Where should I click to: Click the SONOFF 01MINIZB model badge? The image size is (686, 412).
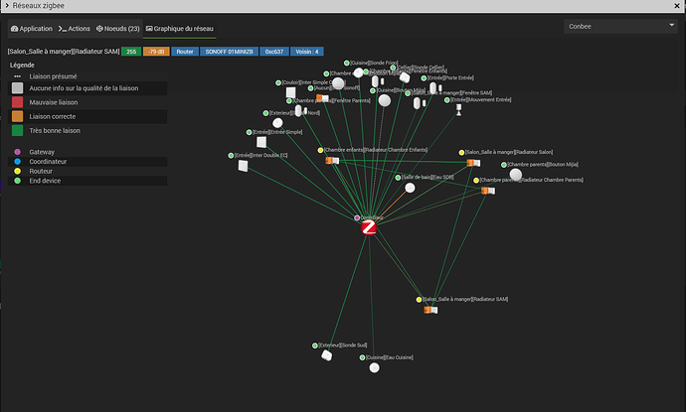click(x=230, y=52)
